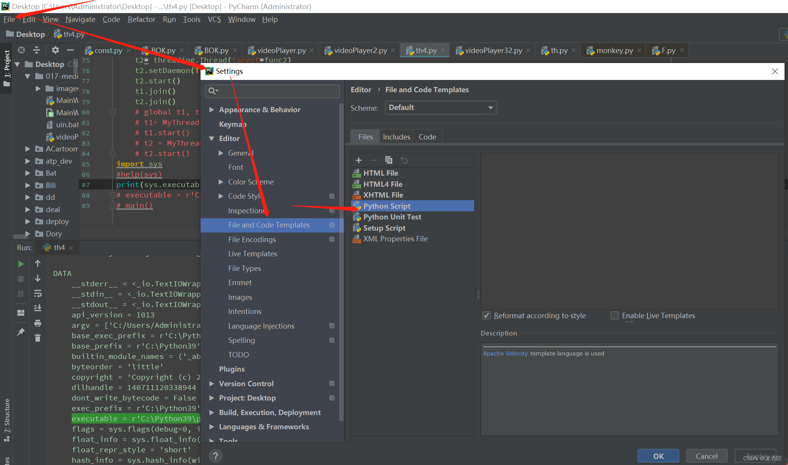Click the print icon in Run panel

click(37, 323)
